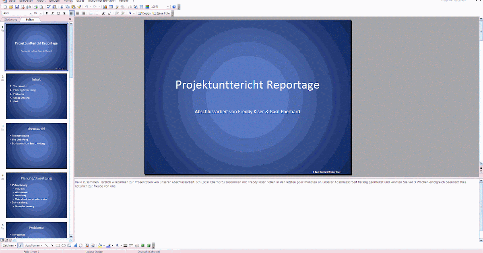Toggle bulleted list
Screen dimensions: 483x253
(x=96, y=13)
